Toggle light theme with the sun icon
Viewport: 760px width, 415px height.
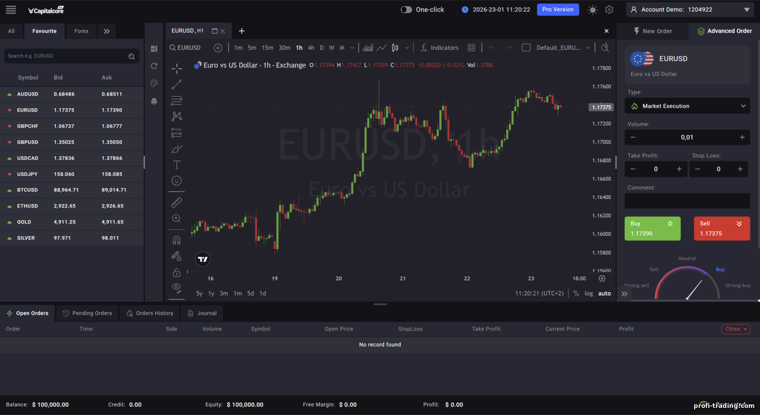click(x=592, y=10)
